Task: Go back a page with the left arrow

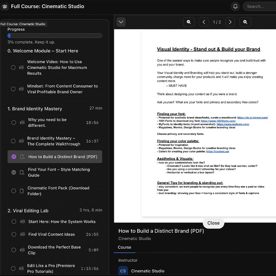Action: click(x=204, y=22)
